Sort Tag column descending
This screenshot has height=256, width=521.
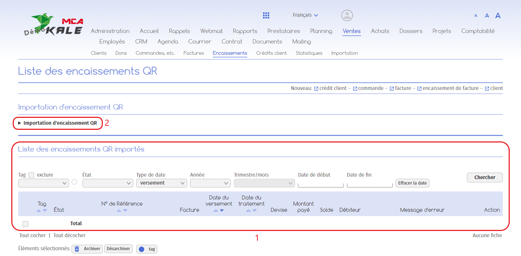pyautogui.click(x=45, y=211)
